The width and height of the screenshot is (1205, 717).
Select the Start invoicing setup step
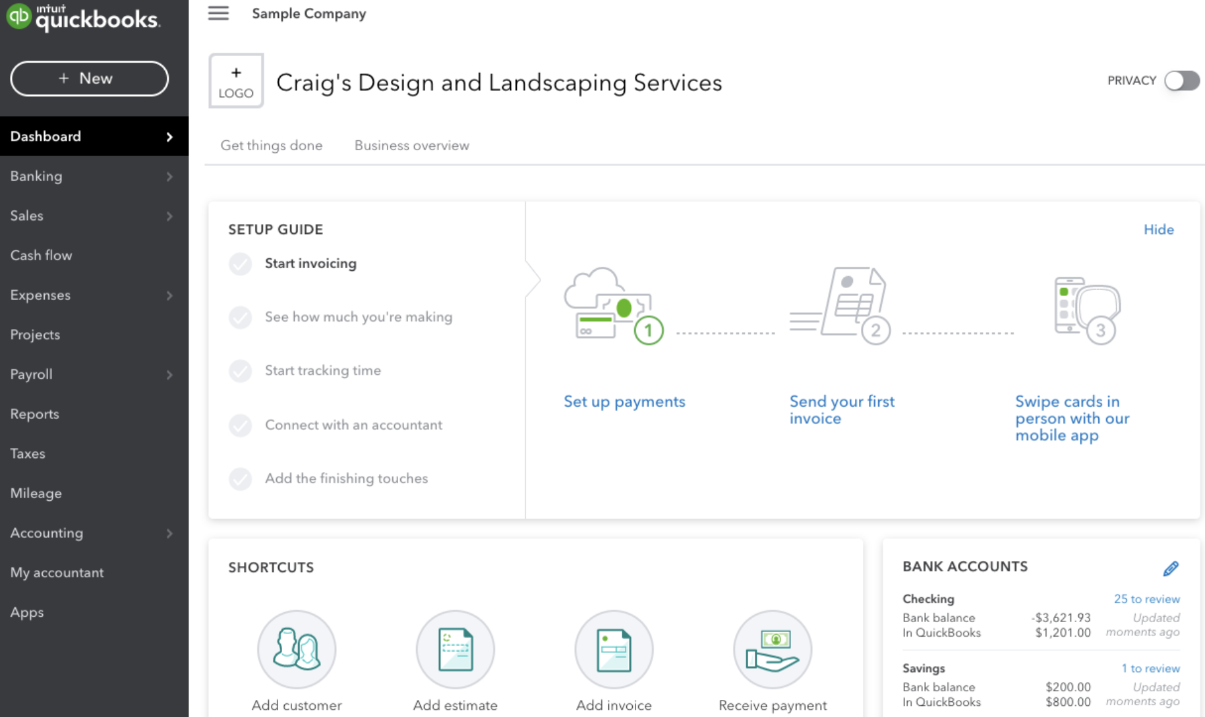310,264
